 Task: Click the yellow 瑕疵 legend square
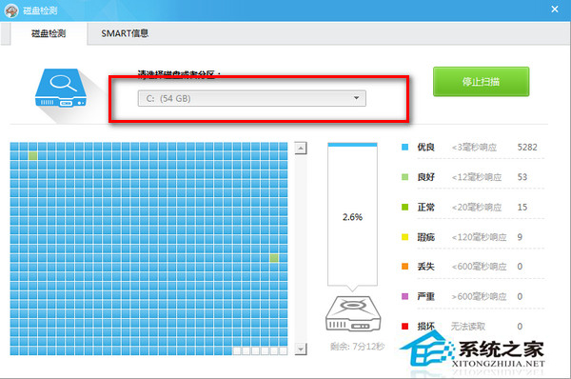tap(404, 237)
